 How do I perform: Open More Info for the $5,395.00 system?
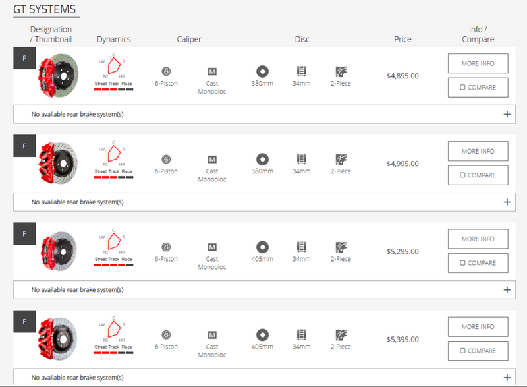(x=478, y=327)
